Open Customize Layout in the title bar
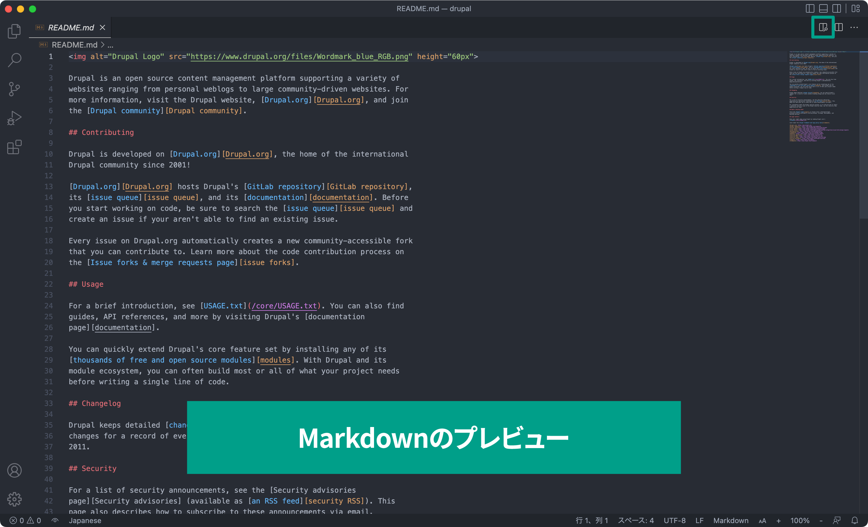The image size is (868, 527). 856,8
